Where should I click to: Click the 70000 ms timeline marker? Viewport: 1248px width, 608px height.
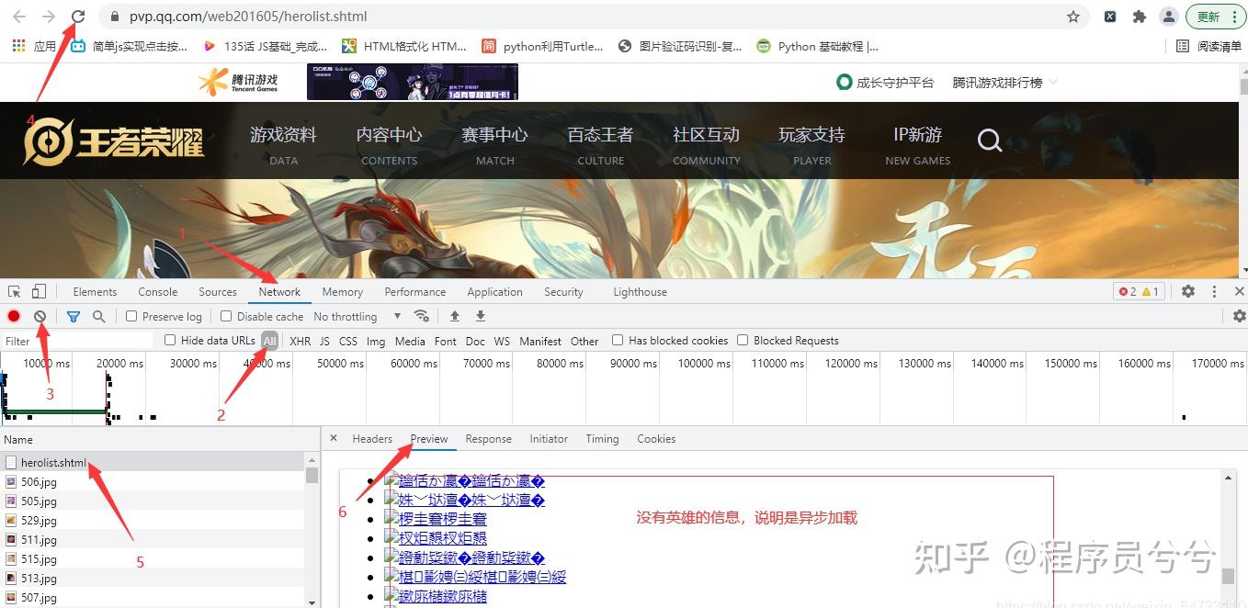coord(486,364)
